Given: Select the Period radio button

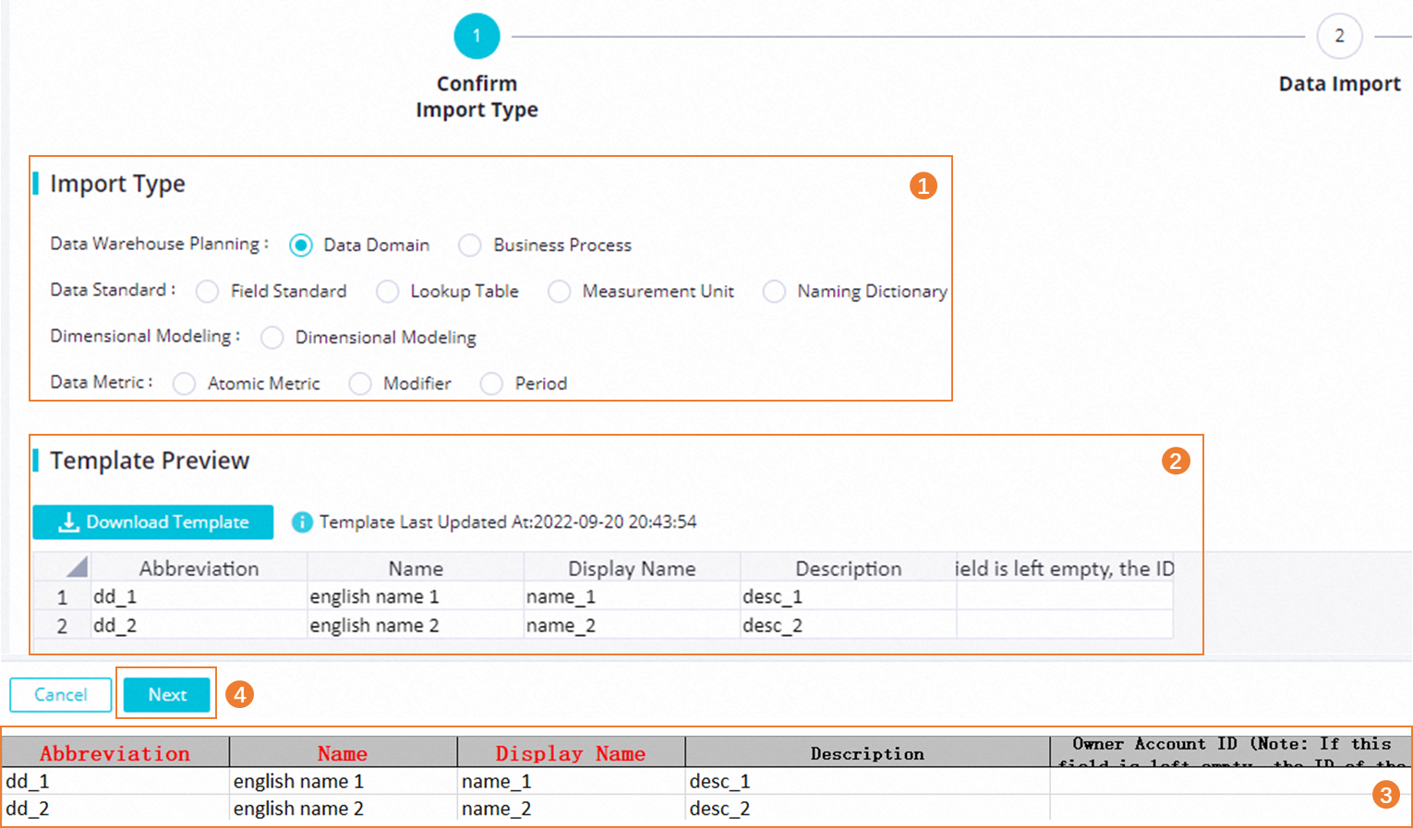Looking at the screenshot, I should click(492, 383).
